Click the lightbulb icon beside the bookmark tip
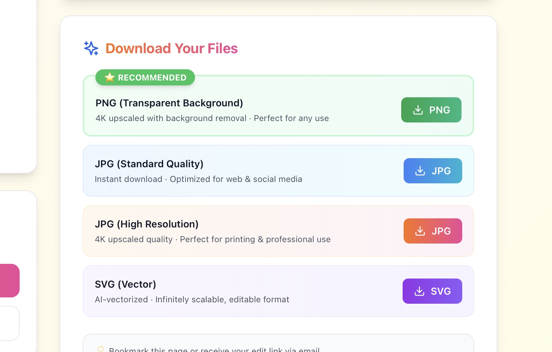 pyautogui.click(x=101, y=349)
